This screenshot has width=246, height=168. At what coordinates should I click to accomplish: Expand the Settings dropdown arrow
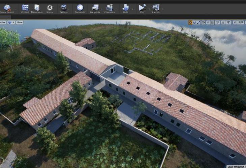click(x=69, y=9)
